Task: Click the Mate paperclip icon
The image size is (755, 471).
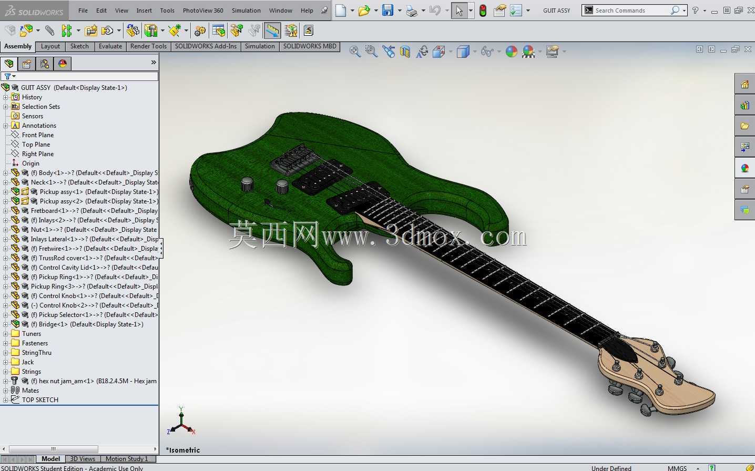Action: click(49, 31)
